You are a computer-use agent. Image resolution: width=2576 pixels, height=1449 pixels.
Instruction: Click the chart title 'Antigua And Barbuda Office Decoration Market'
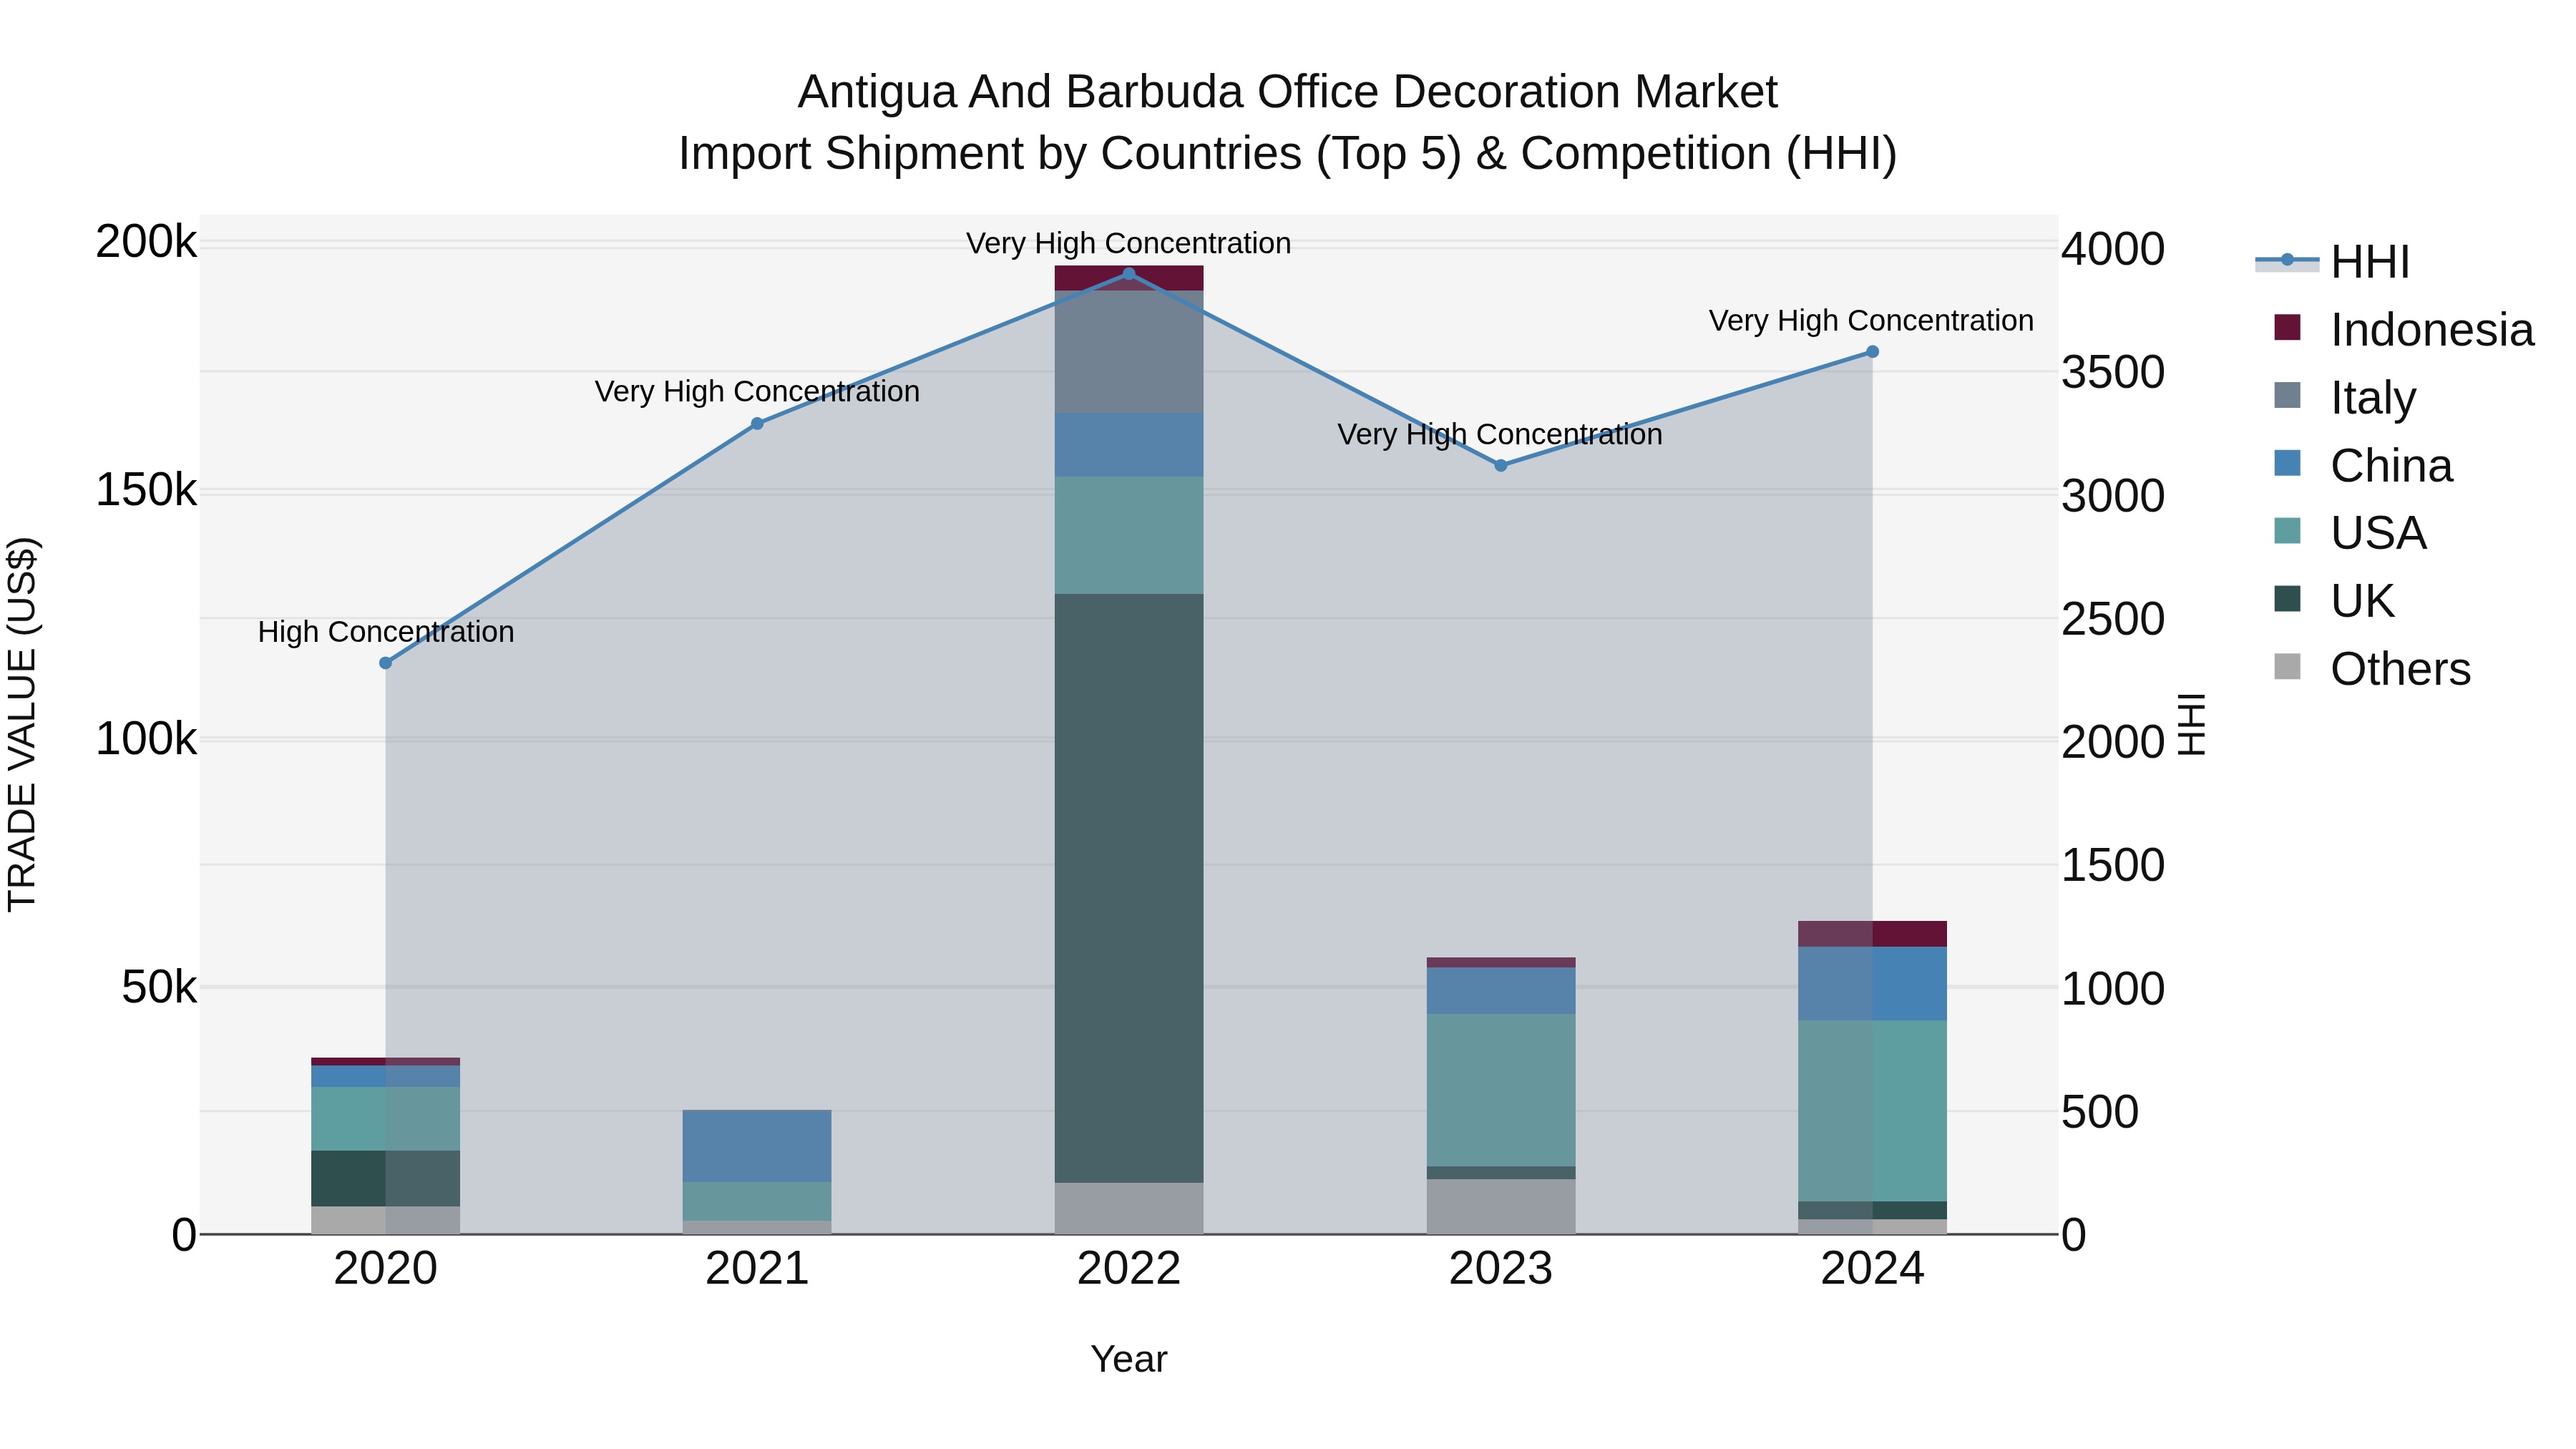click(1288, 92)
